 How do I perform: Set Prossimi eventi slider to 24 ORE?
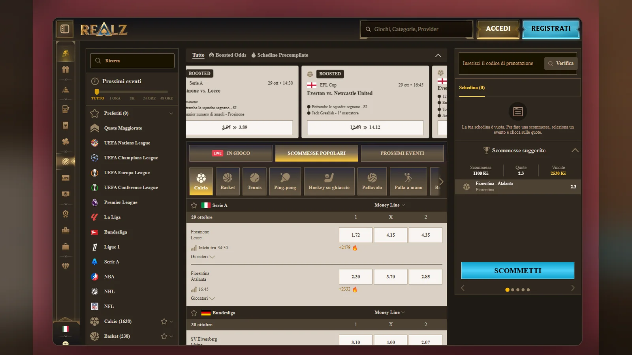coord(149,98)
